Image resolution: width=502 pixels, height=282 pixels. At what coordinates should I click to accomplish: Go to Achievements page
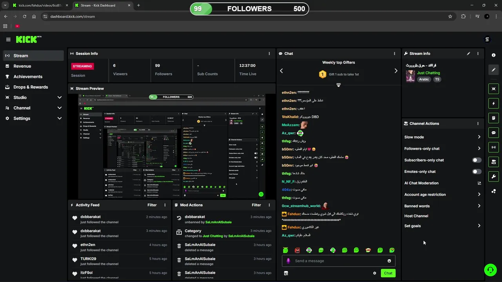point(34,77)
